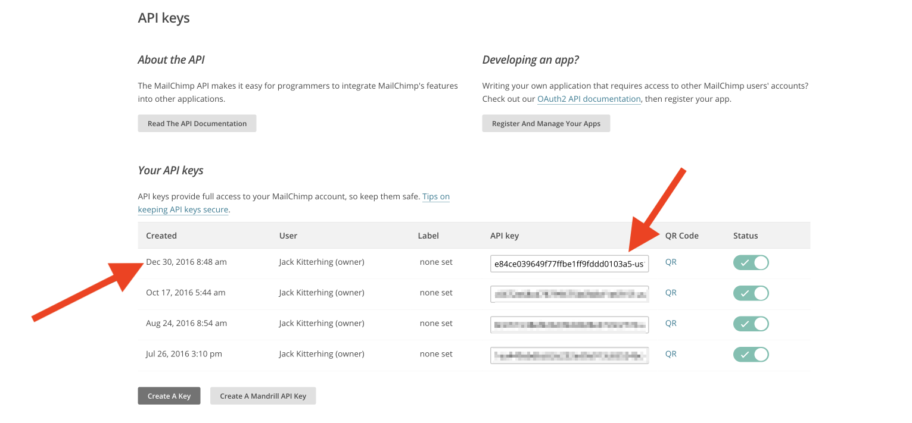The height and width of the screenshot is (423, 912).
Task: Click the Created column header
Action: click(161, 235)
